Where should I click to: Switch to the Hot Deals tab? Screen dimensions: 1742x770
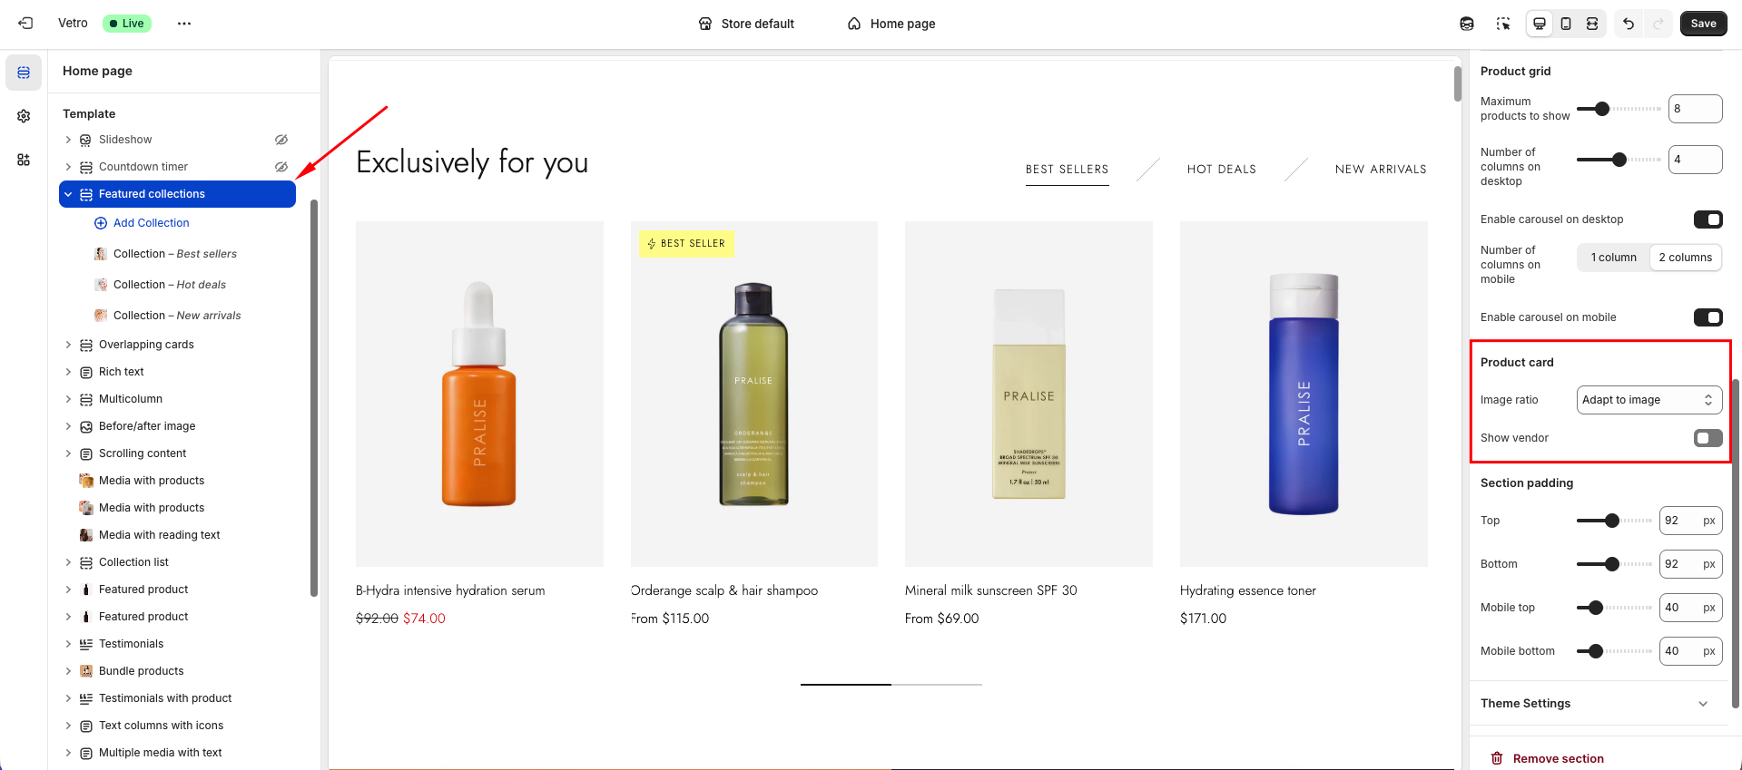[x=1221, y=170]
